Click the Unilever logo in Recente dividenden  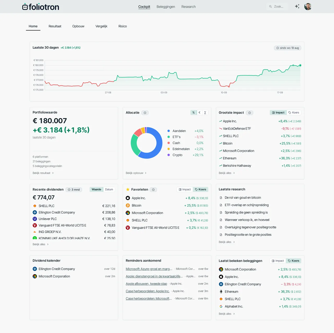[x=35, y=219]
